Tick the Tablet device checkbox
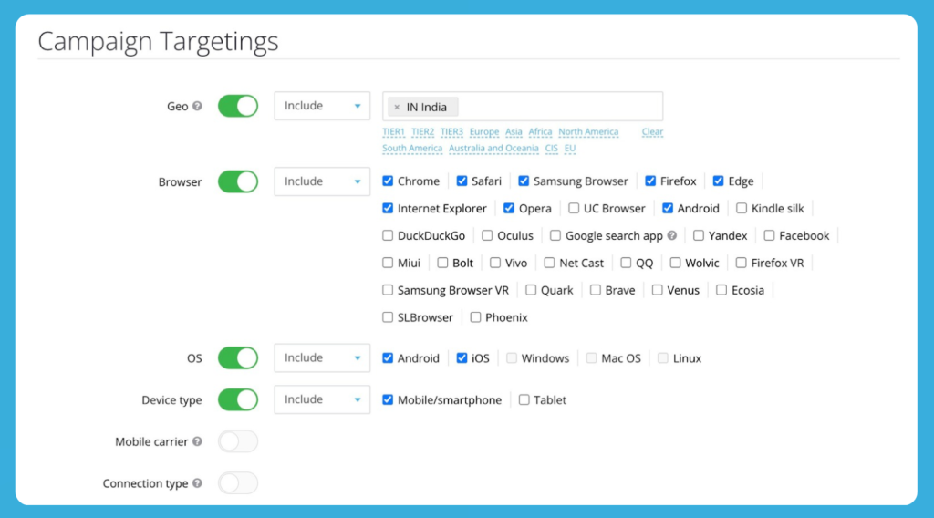Image resolution: width=934 pixels, height=518 pixels. tap(524, 400)
